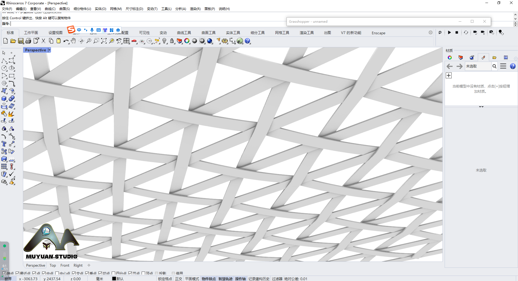The width and height of the screenshot is (518, 281).
Task: Print using the printer icon
Action: tap(28, 41)
